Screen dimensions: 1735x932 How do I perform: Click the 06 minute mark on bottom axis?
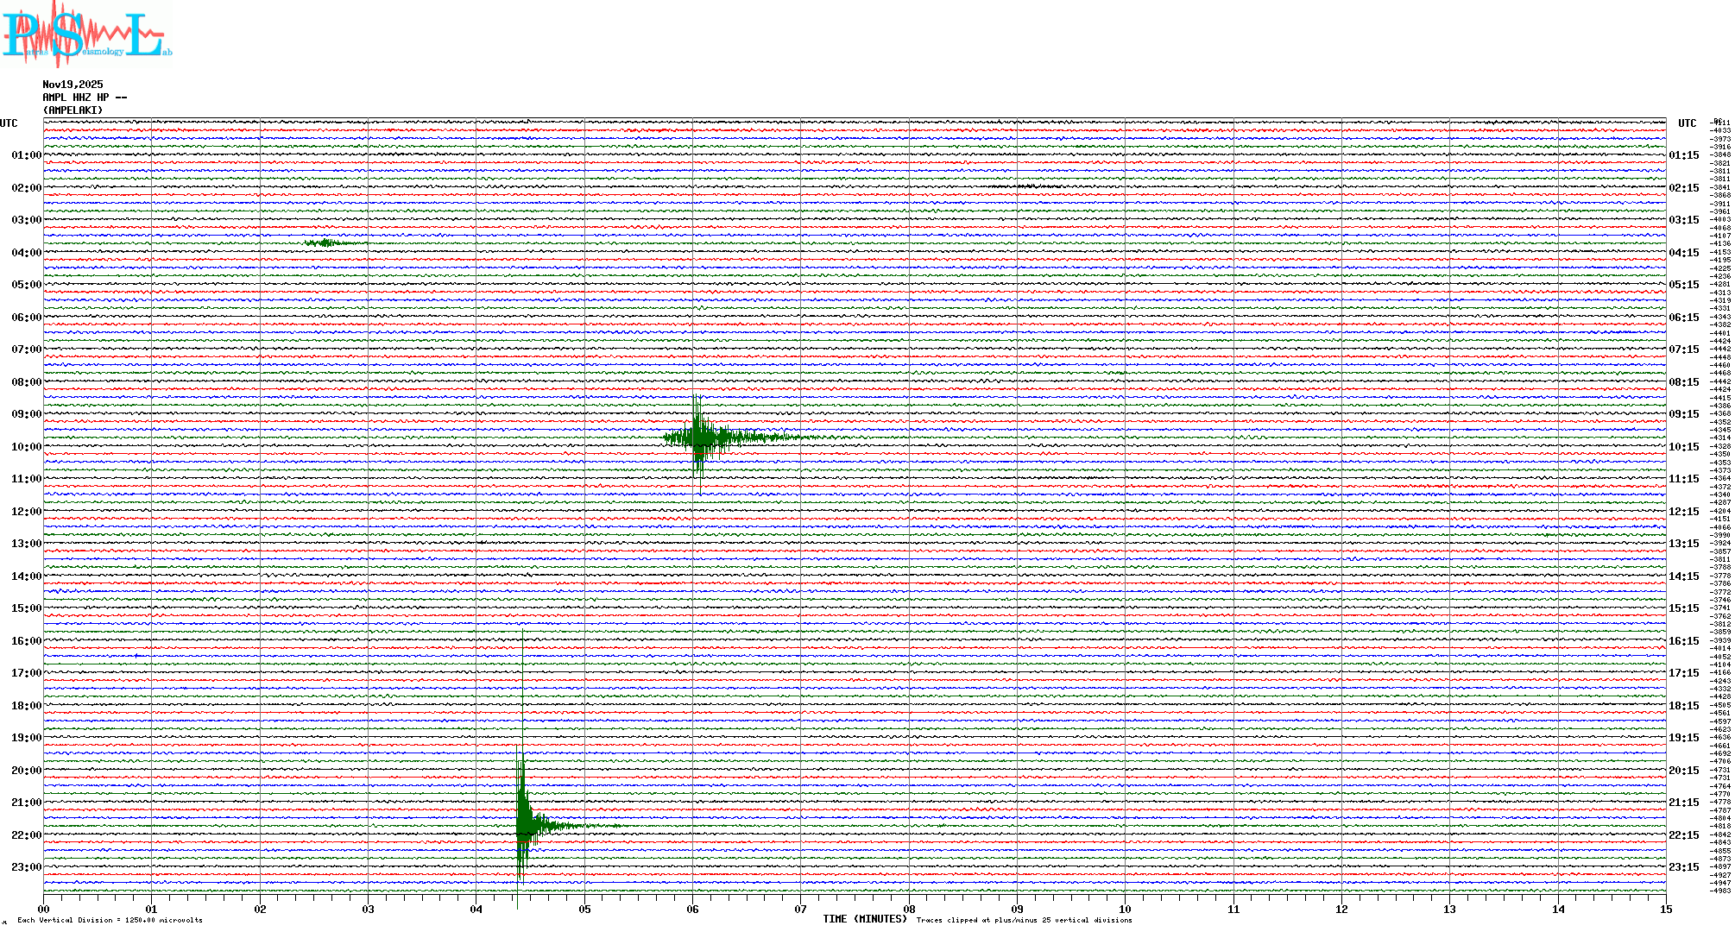(692, 909)
